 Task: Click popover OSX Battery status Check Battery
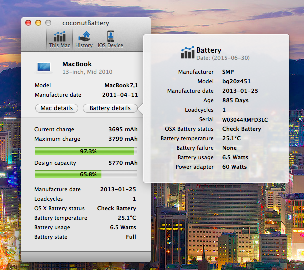[242, 129]
